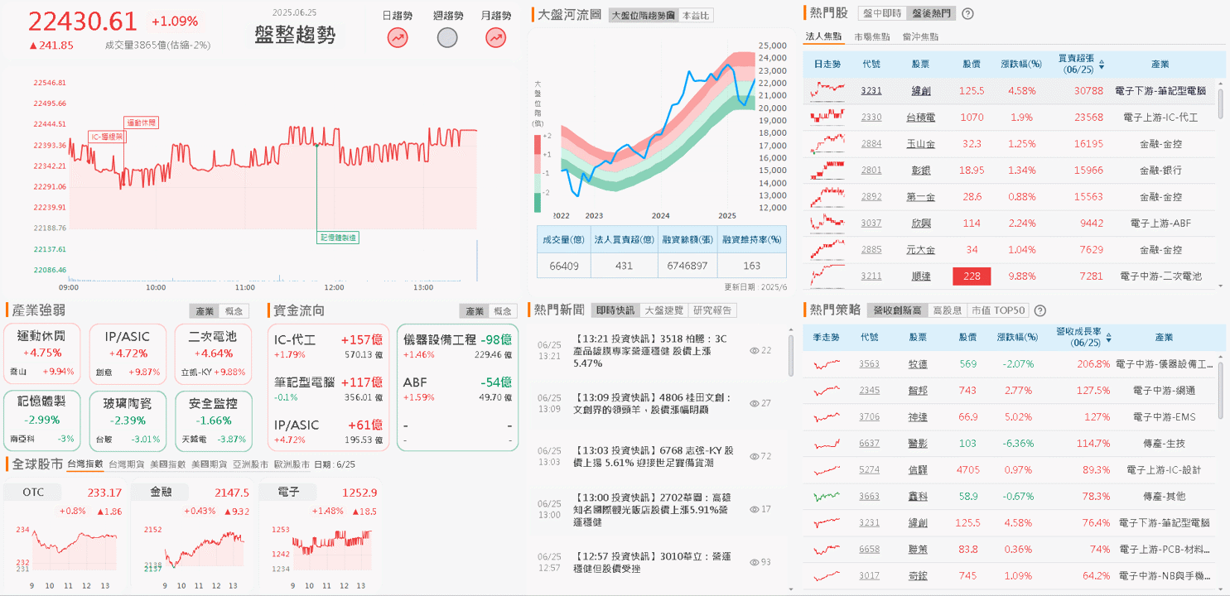This screenshot has width=1230, height=596.
Task: Open 台積電 stock link
Action: [x=920, y=118]
